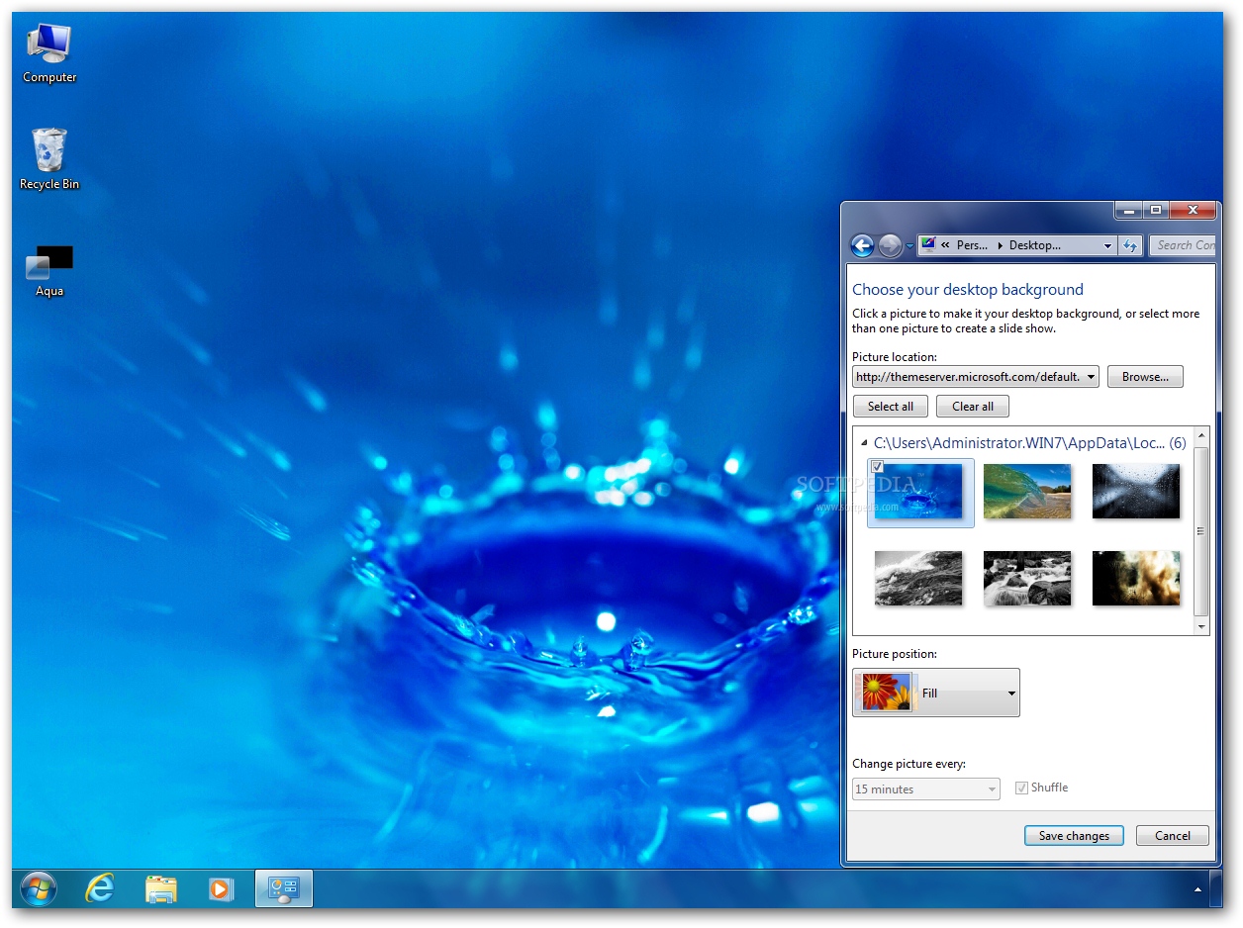Refresh the address bar location
The height and width of the screenshot is (928, 1243).
click(x=1131, y=245)
